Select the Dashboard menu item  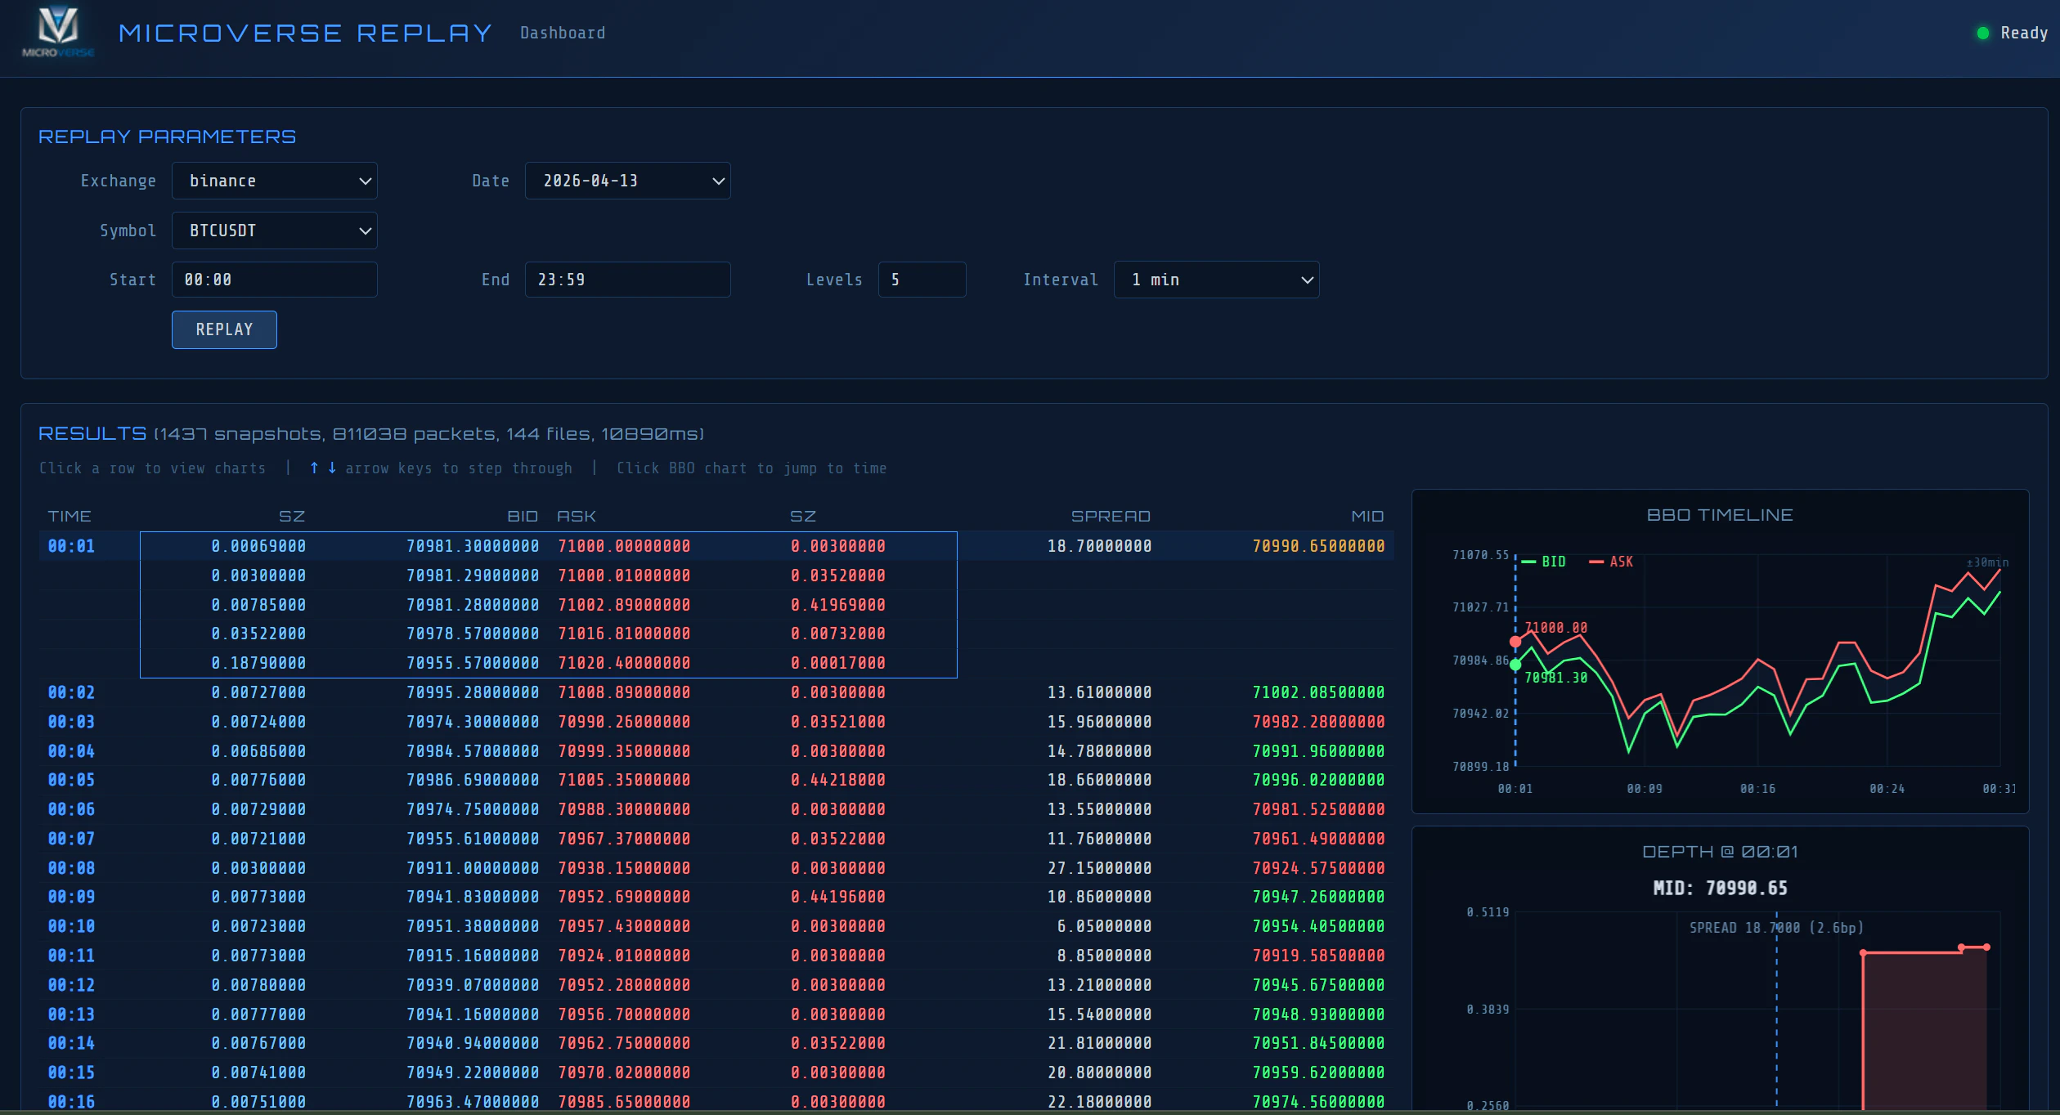point(562,33)
